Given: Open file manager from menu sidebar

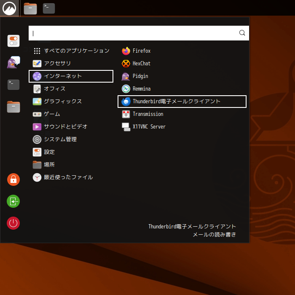Looking at the screenshot, I should (13, 107).
